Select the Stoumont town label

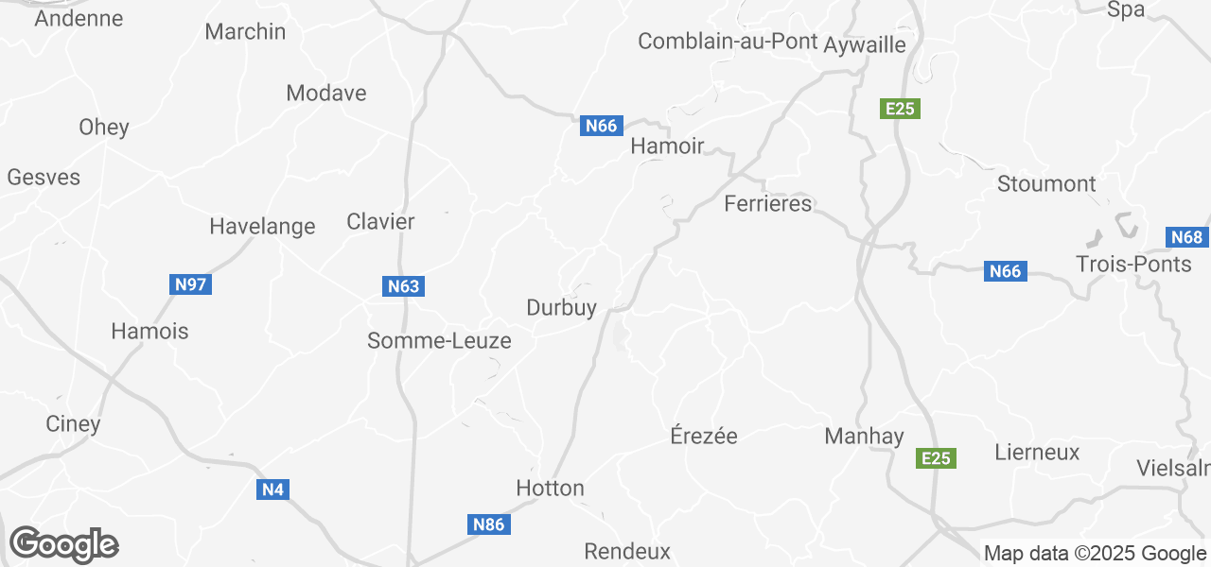(x=1046, y=183)
